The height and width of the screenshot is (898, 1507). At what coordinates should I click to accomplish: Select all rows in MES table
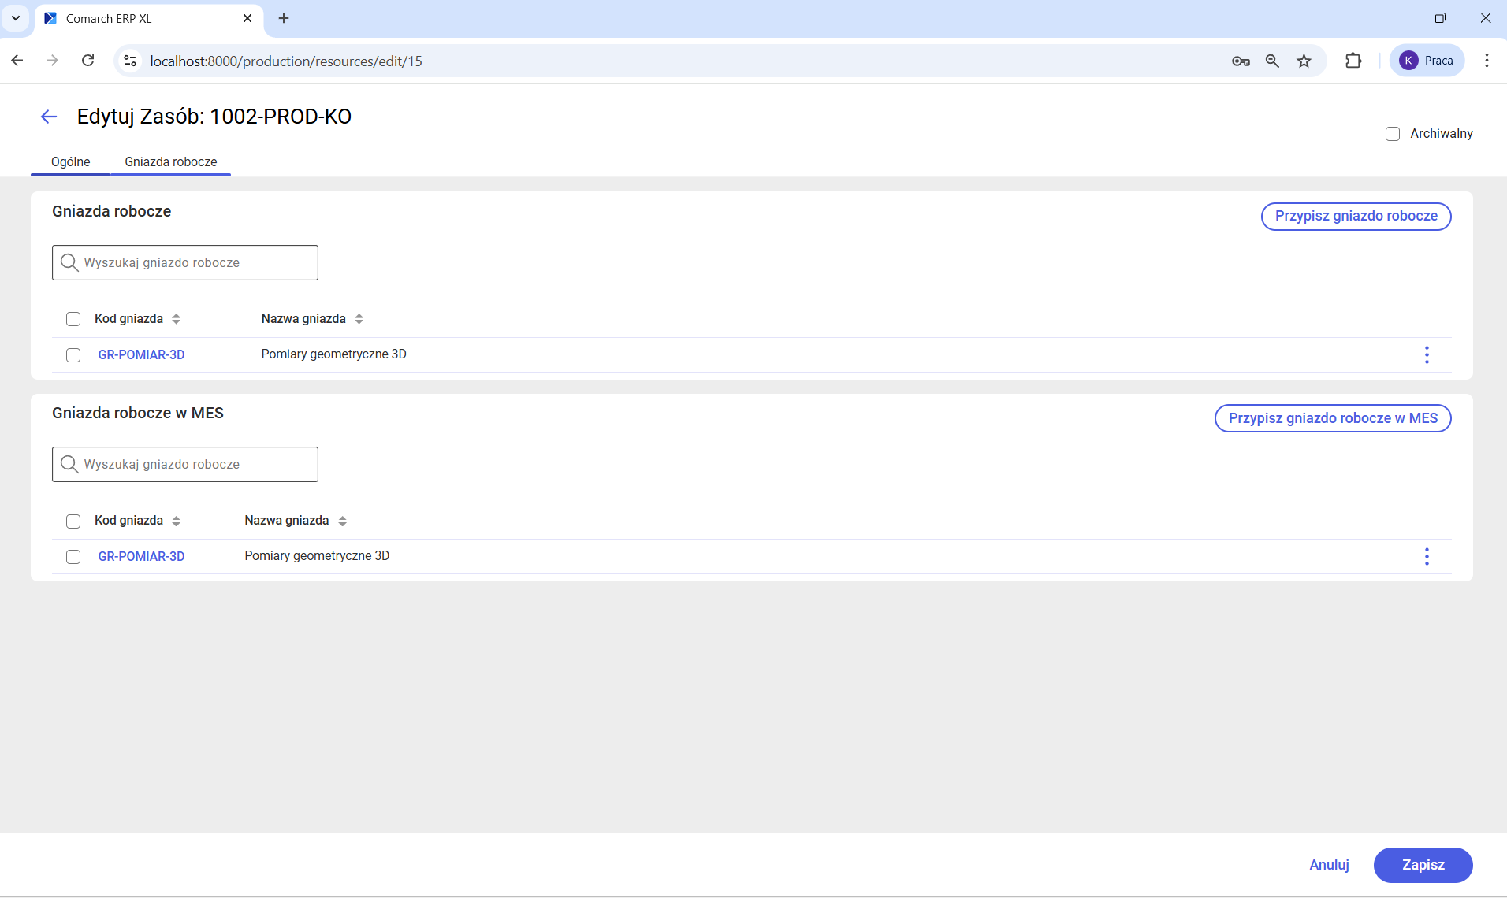(x=73, y=521)
